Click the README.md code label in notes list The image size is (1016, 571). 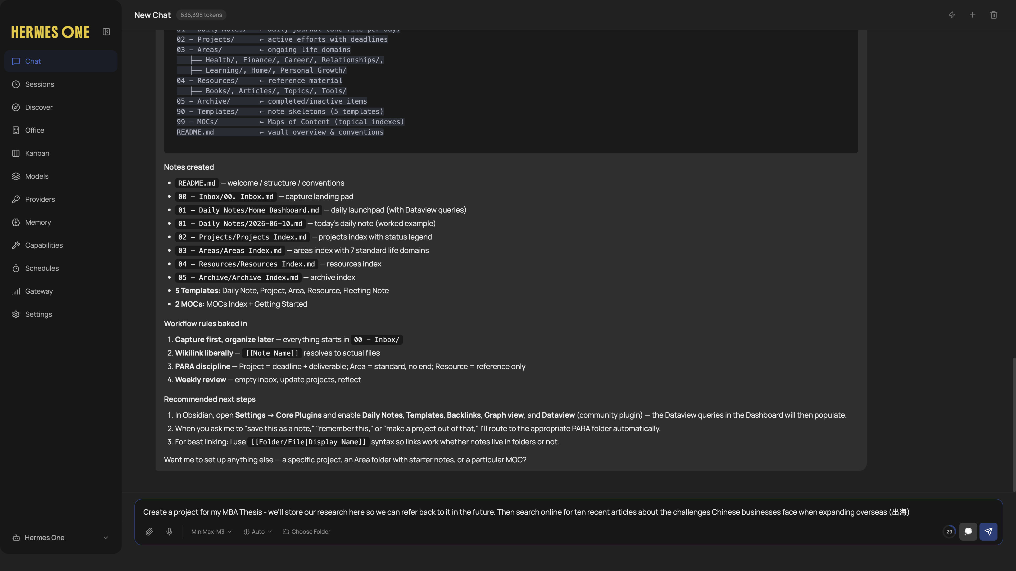point(196,183)
